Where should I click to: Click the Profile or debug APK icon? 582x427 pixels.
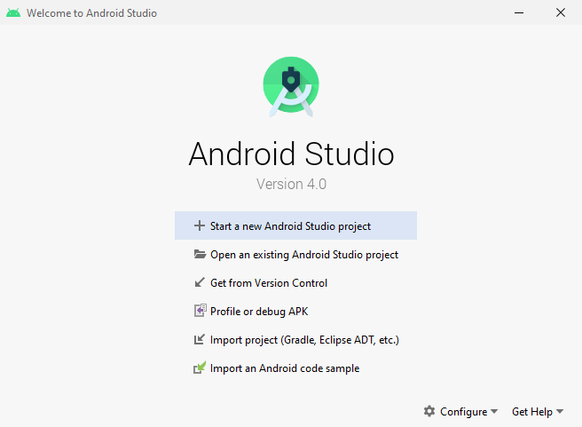tap(200, 312)
